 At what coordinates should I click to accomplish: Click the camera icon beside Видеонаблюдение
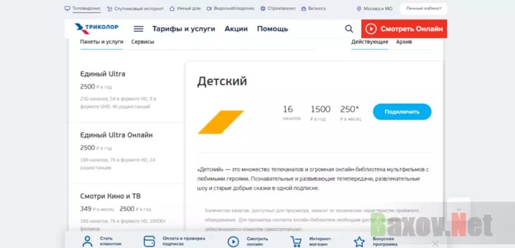tap(209, 8)
